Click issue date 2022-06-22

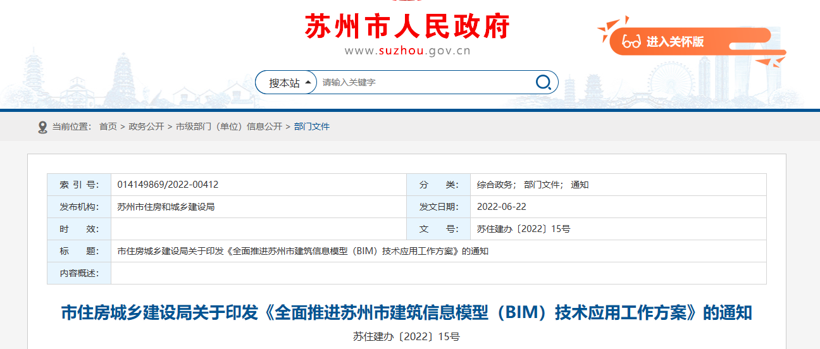coord(502,207)
